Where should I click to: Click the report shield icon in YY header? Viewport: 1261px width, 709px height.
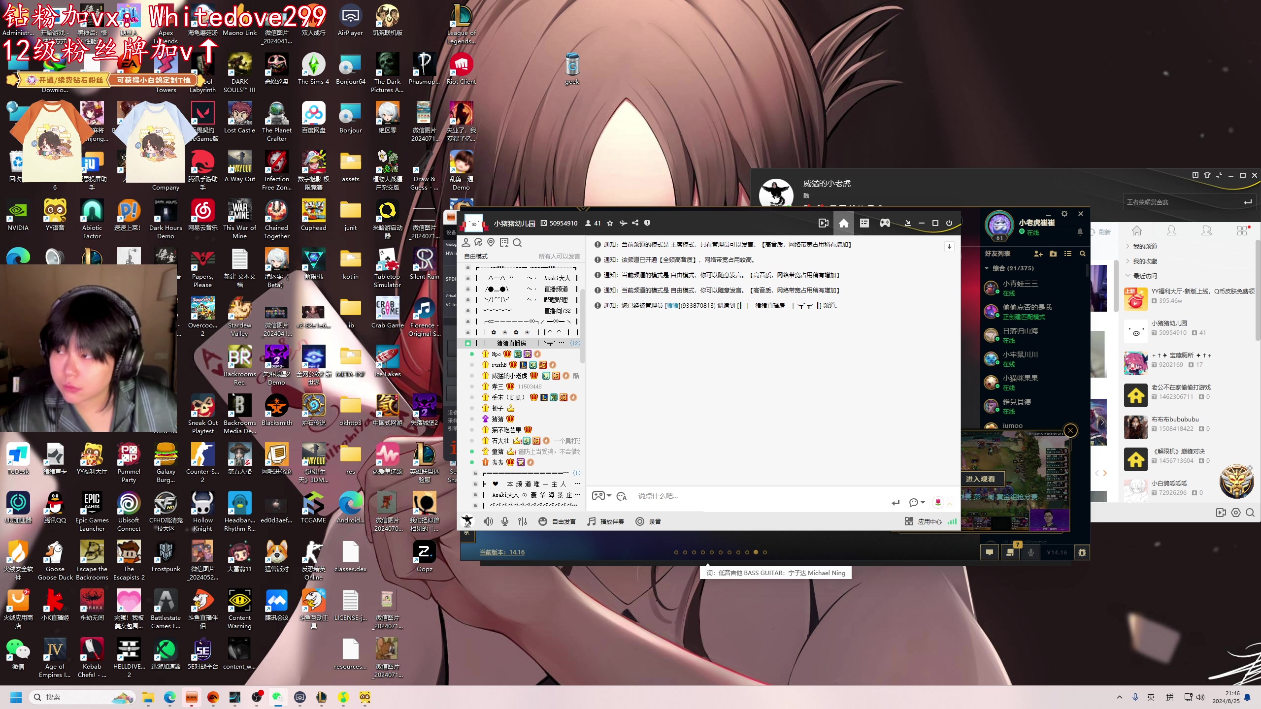coord(647,223)
